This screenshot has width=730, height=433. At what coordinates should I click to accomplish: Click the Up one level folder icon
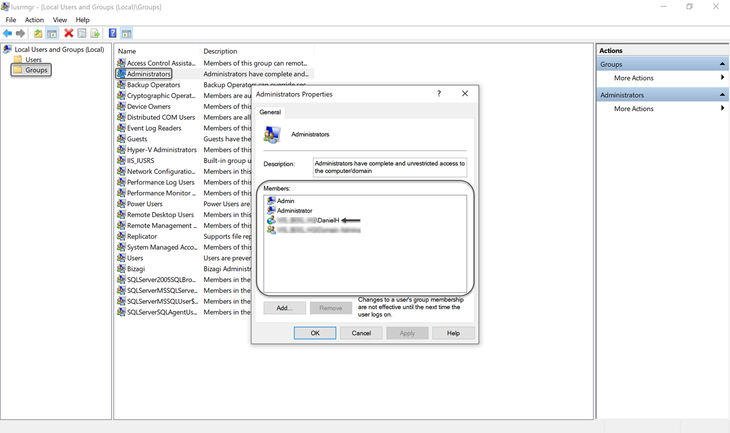[x=38, y=33]
